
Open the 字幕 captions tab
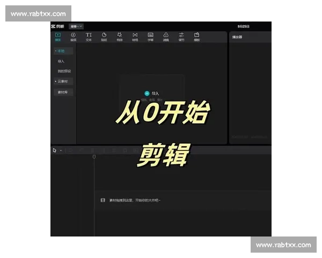[150, 37]
